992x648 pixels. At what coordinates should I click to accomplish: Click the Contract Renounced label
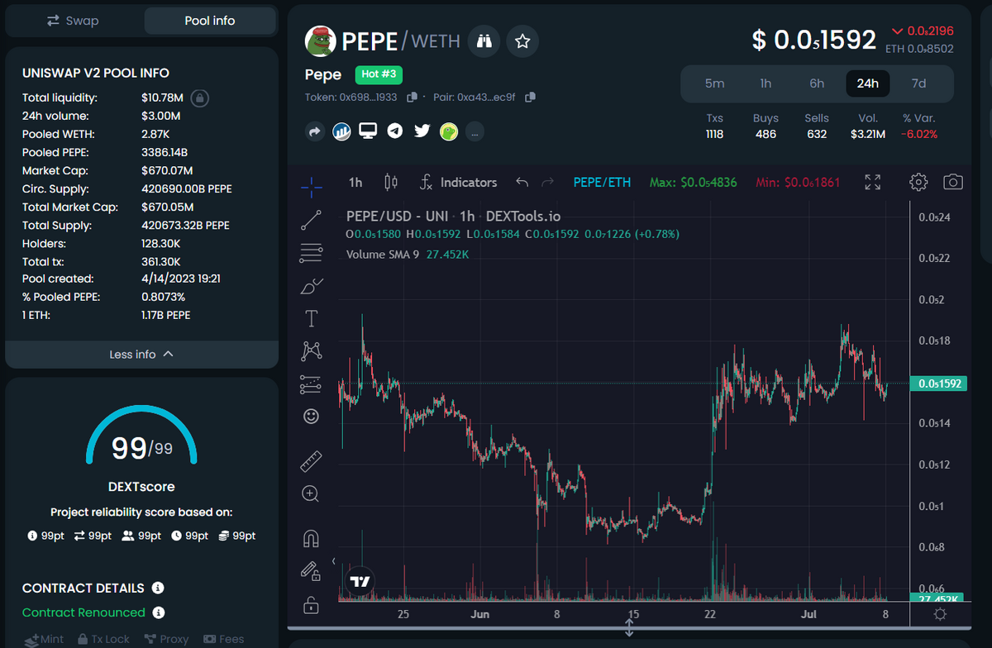click(x=83, y=612)
